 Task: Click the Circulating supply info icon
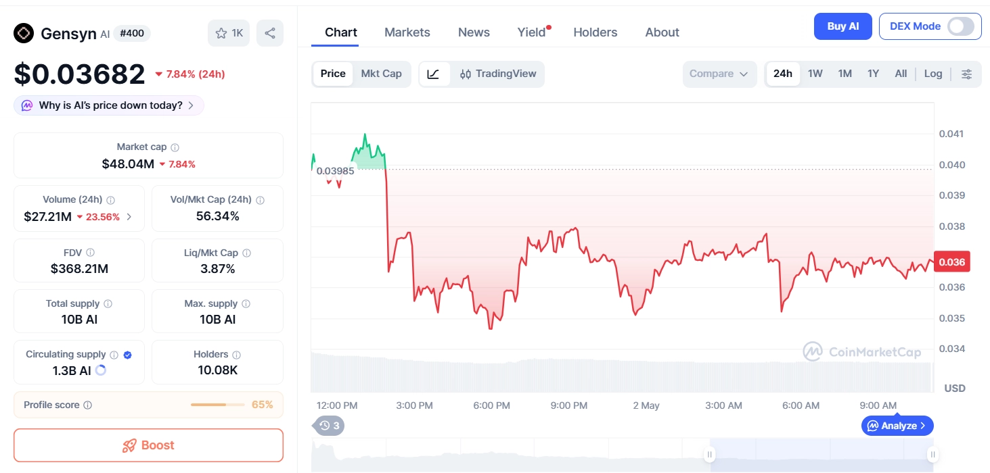[x=114, y=355]
